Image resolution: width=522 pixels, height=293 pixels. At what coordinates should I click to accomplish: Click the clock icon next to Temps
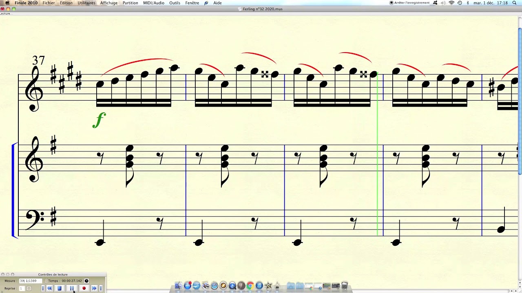point(86,281)
